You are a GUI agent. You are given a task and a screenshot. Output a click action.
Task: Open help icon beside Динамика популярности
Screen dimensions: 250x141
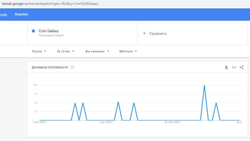[x=72, y=67]
